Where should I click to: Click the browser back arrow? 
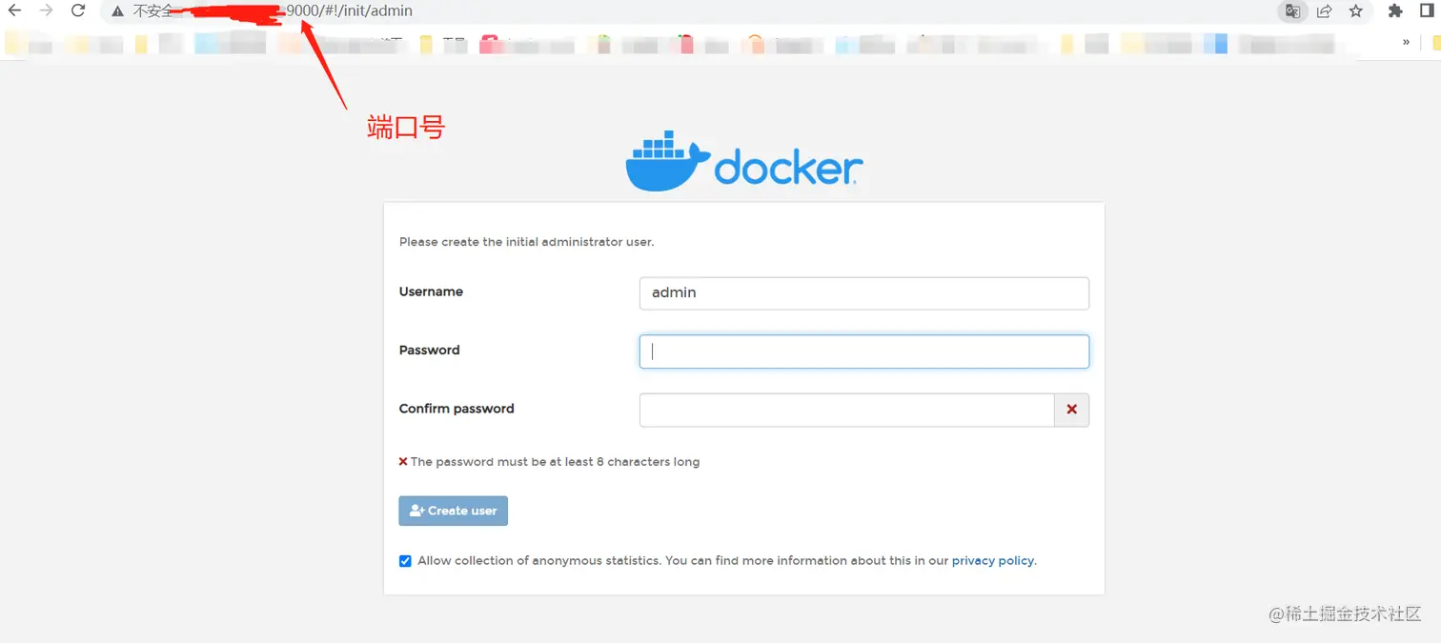(14, 11)
